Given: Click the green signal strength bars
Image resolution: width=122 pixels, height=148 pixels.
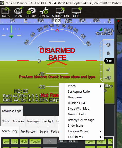Looking at the screenshot, I should [x=100, y=30].
